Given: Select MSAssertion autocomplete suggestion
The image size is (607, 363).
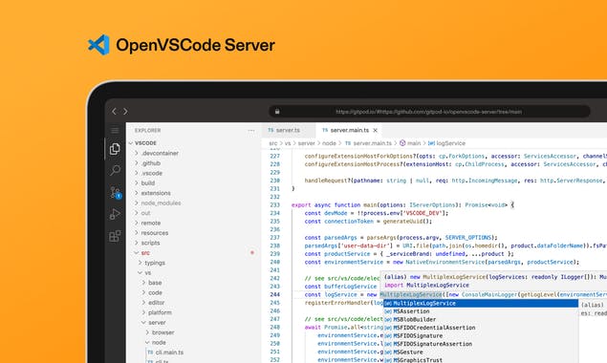Looking at the screenshot, I should click(481, 311).
